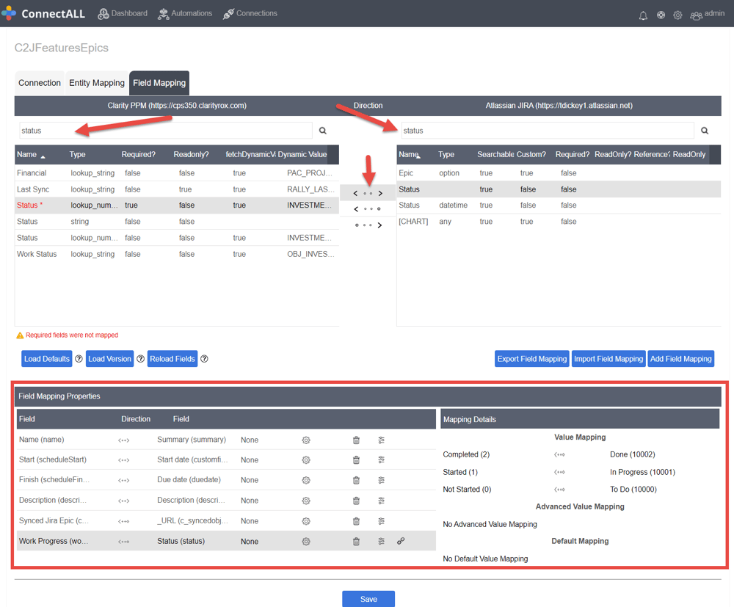Sort JIRA fields by Name column

(410, 154)
